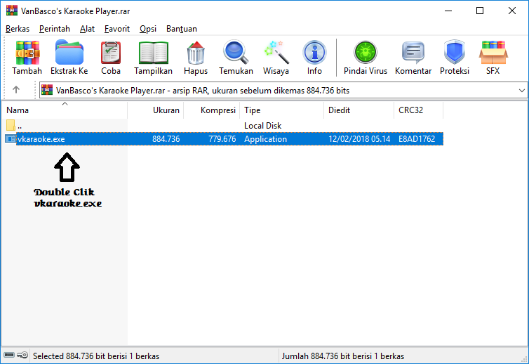Click the Ekstrak Ke folder icon
Screen dimensions: 529x364
69,53
